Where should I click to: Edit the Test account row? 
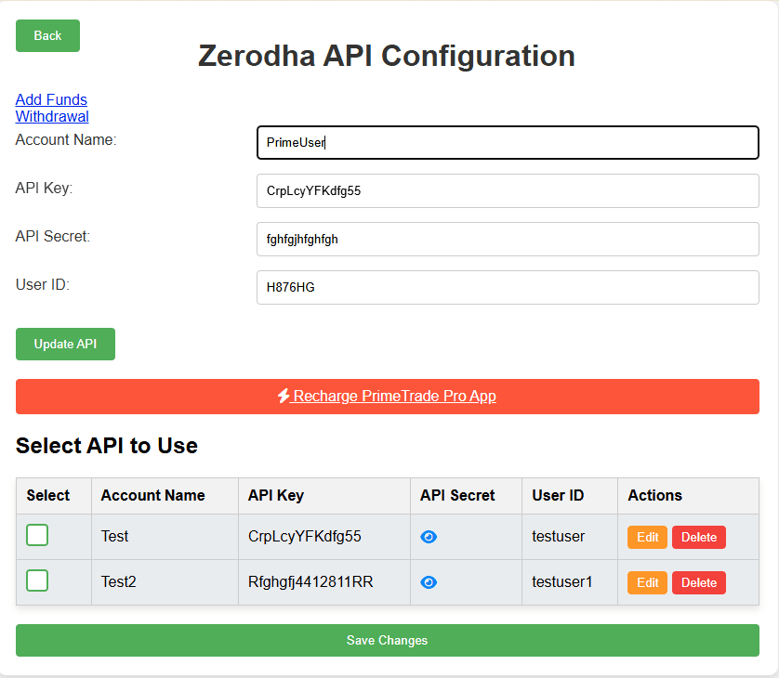point(647,537)
